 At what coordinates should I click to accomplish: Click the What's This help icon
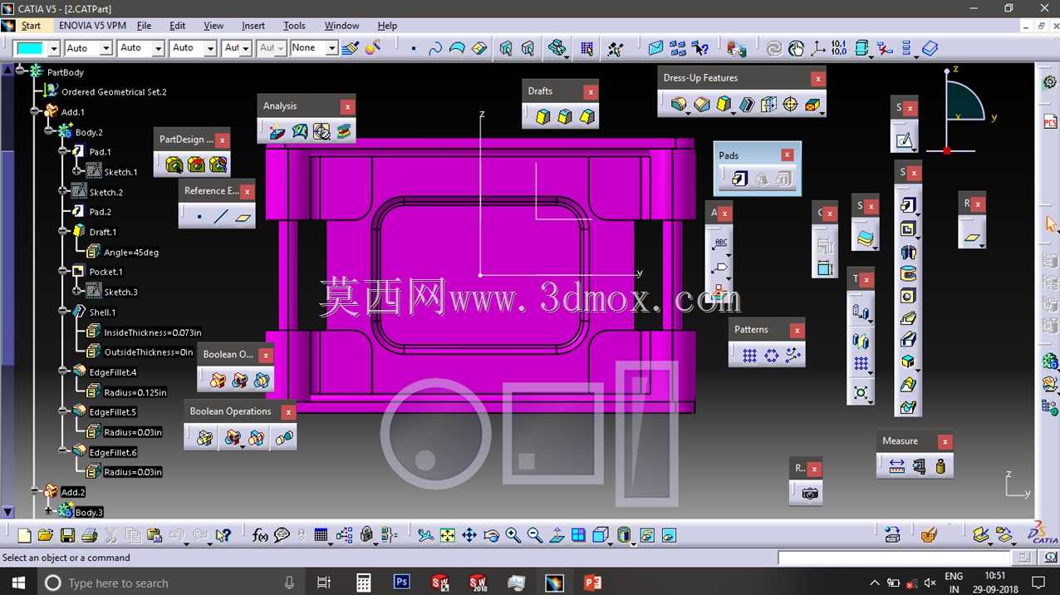(223, 535)
